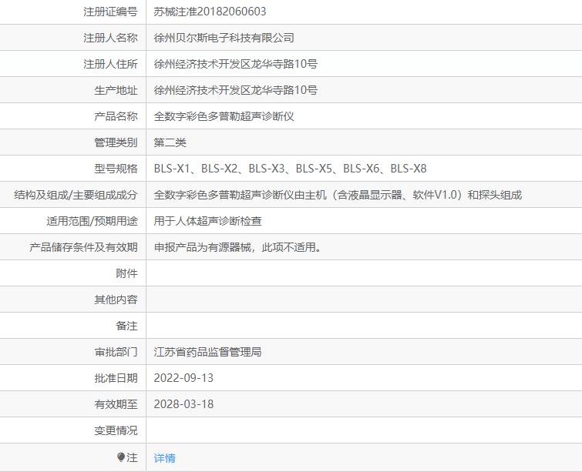Click the expiry date 2028-03-18
Viewport: 582px width, 472px height.
coord(183,404)
